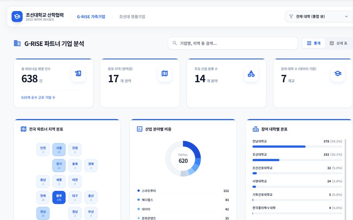Select the 경기 region tile
Viewport: 353px width, 220px height.
tap(59, 165)
